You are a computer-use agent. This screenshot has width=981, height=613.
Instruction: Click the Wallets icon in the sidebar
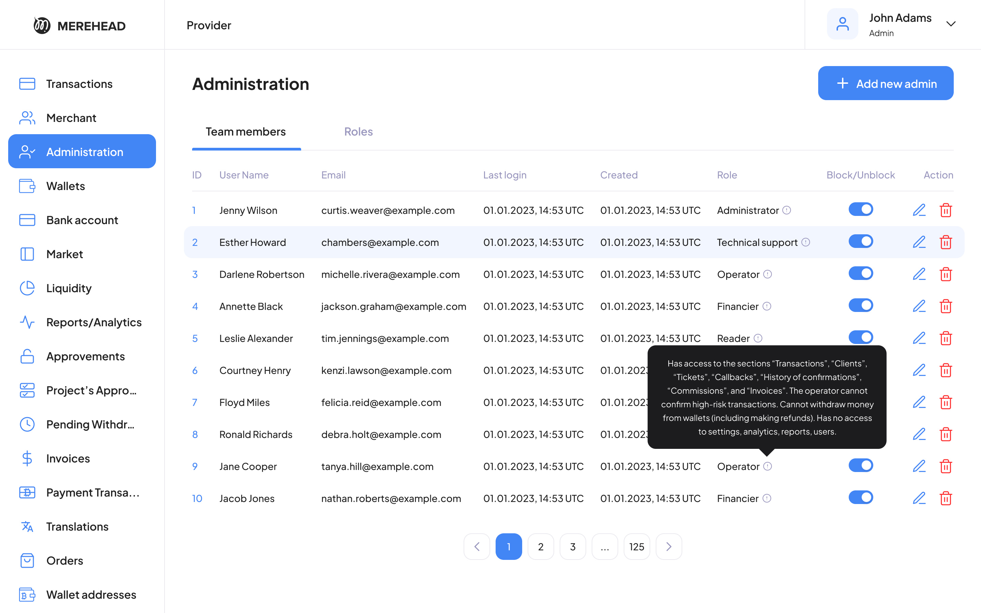tap(27, 186)
